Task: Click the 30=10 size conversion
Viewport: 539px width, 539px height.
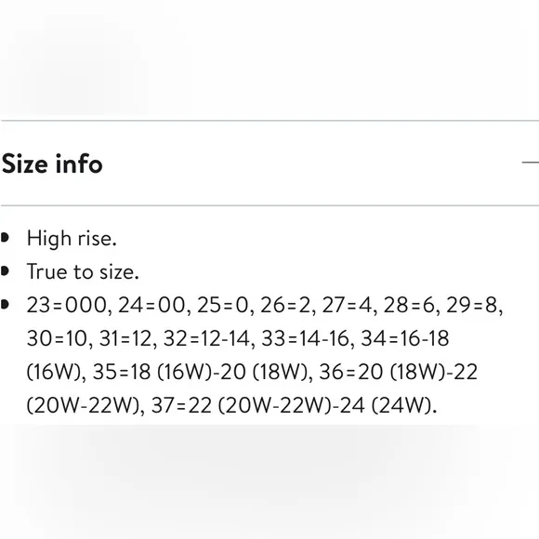Action: click(57, 338)
